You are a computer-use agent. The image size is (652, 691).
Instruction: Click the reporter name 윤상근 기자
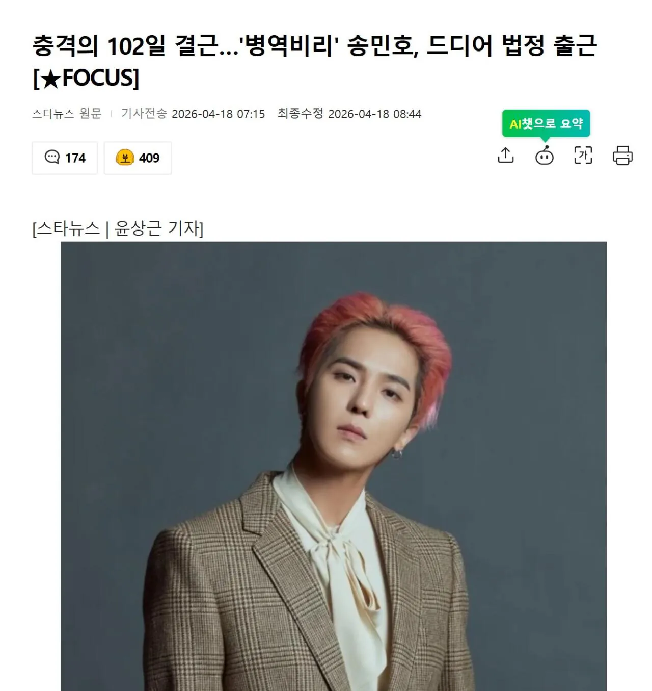tap(159, 228)
